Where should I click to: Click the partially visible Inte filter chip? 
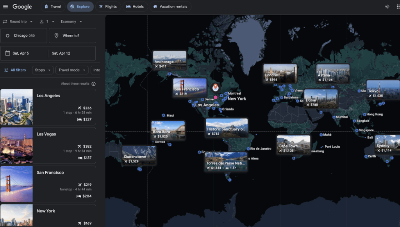[x=96, y=70]
